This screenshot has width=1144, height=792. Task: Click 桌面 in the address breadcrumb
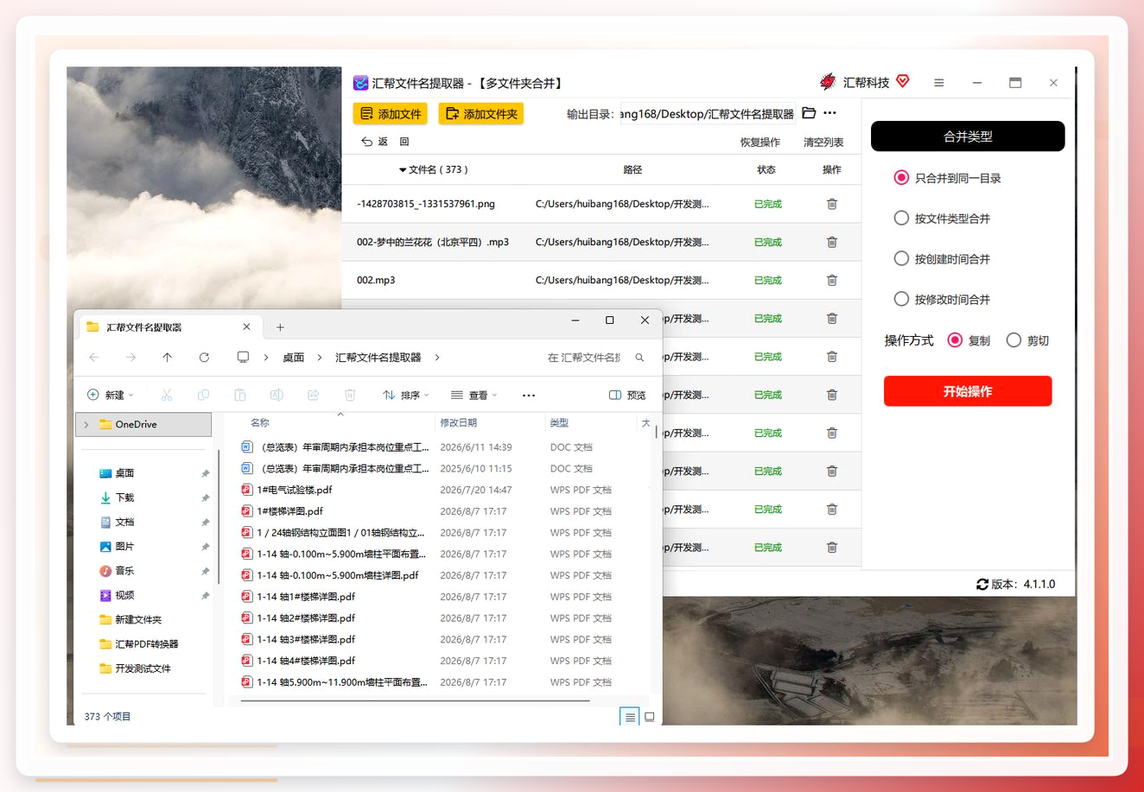294,357
